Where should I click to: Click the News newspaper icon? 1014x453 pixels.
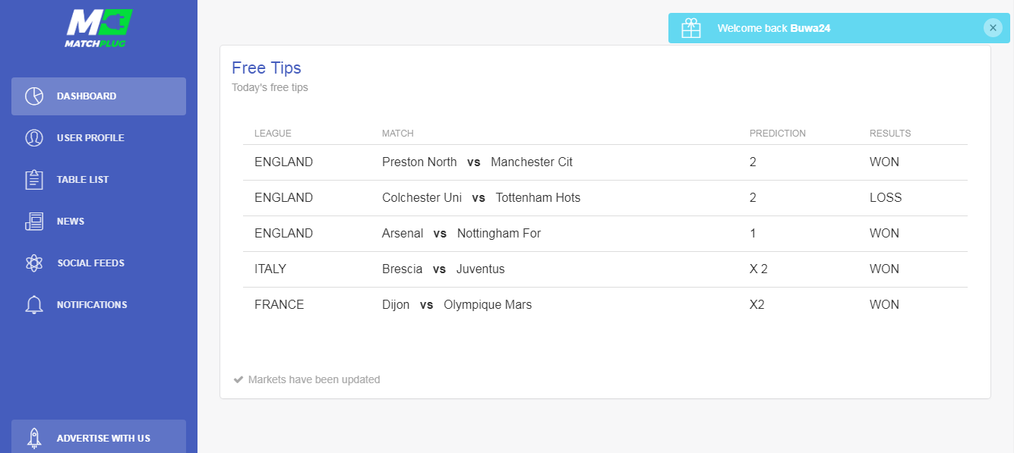tap(34, 222)
